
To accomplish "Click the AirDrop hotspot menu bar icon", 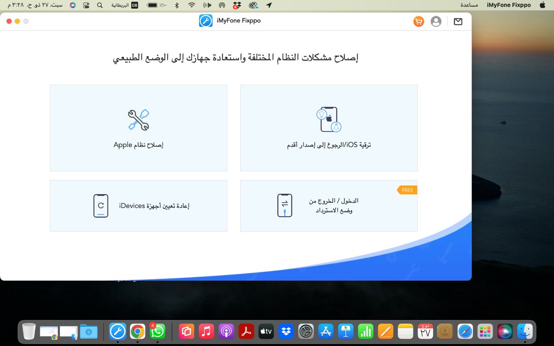I will point(222,6).
